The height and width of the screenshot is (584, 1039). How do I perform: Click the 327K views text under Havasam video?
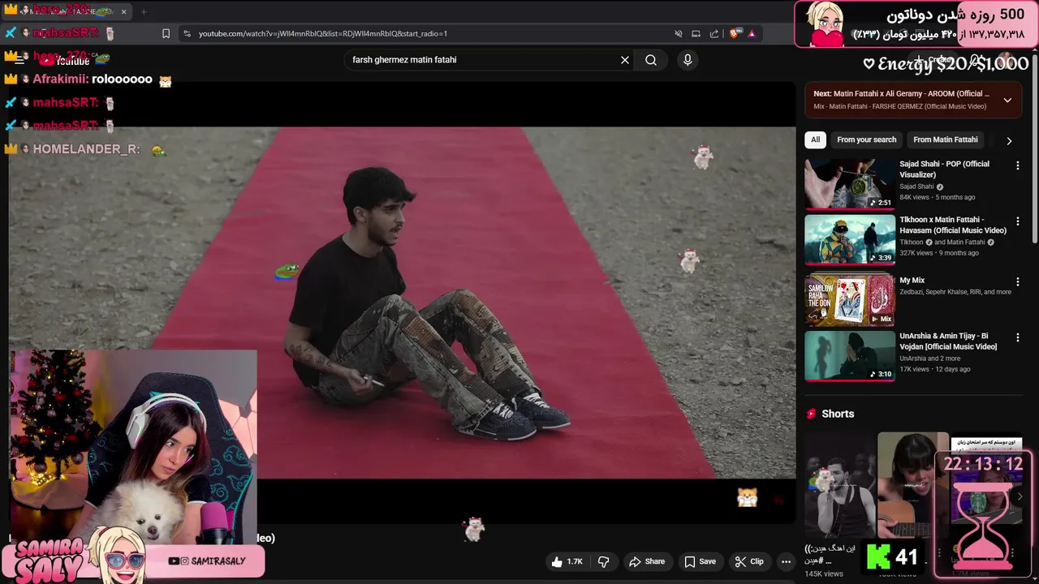[x=916, y=253]
